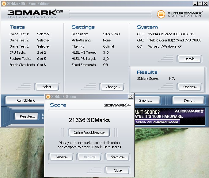Click Game Test 1 Selected status
Viewport: 209px width, 178px height.
(x=44, y=34)
